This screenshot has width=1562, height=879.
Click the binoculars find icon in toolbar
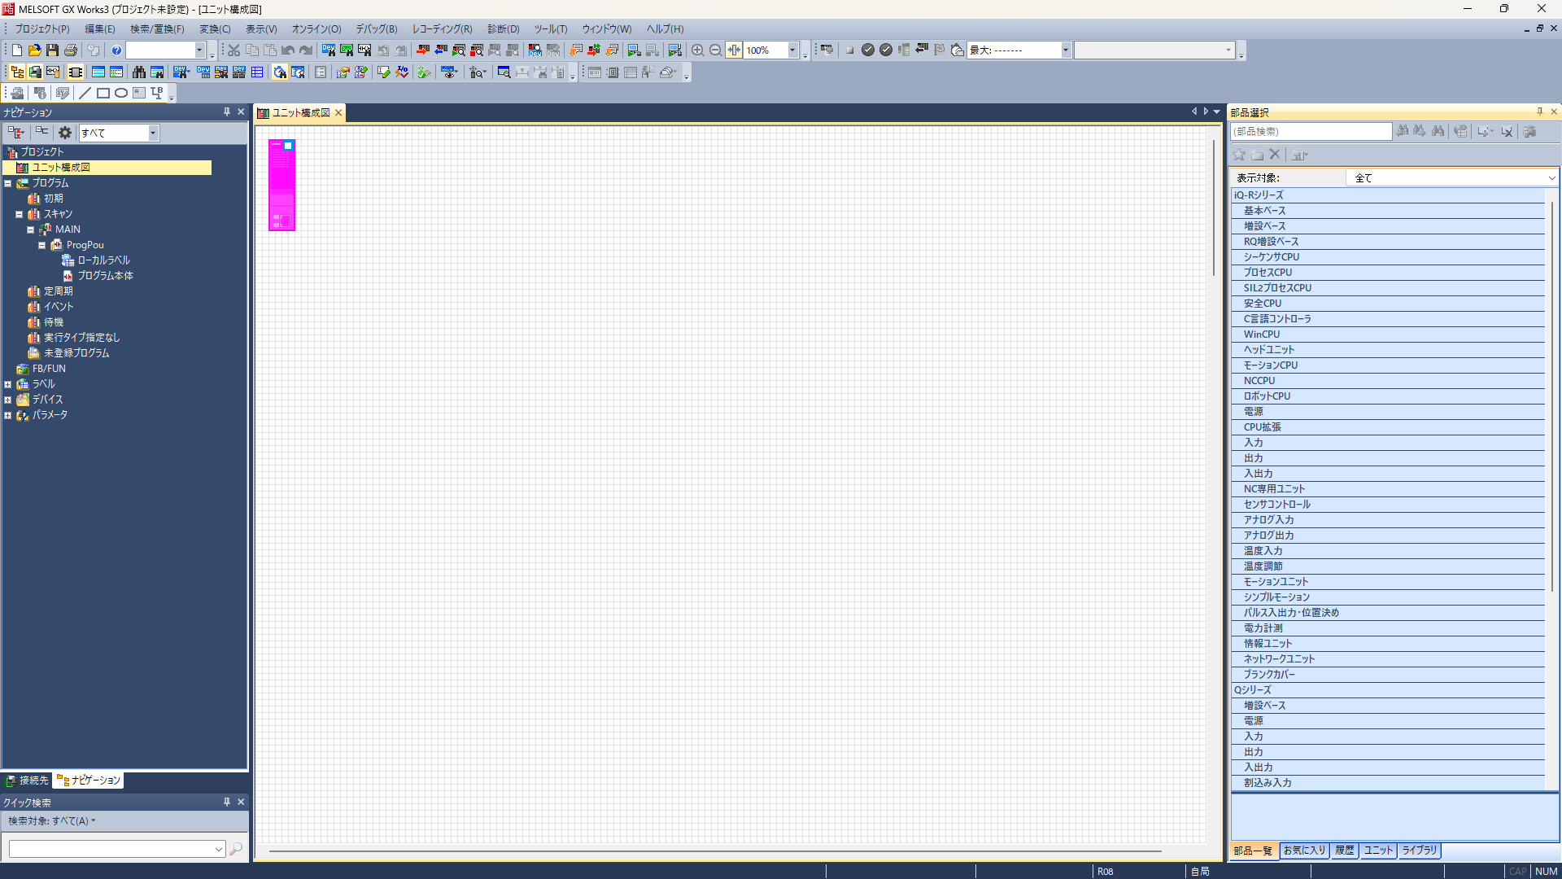[x=139, y=72]
